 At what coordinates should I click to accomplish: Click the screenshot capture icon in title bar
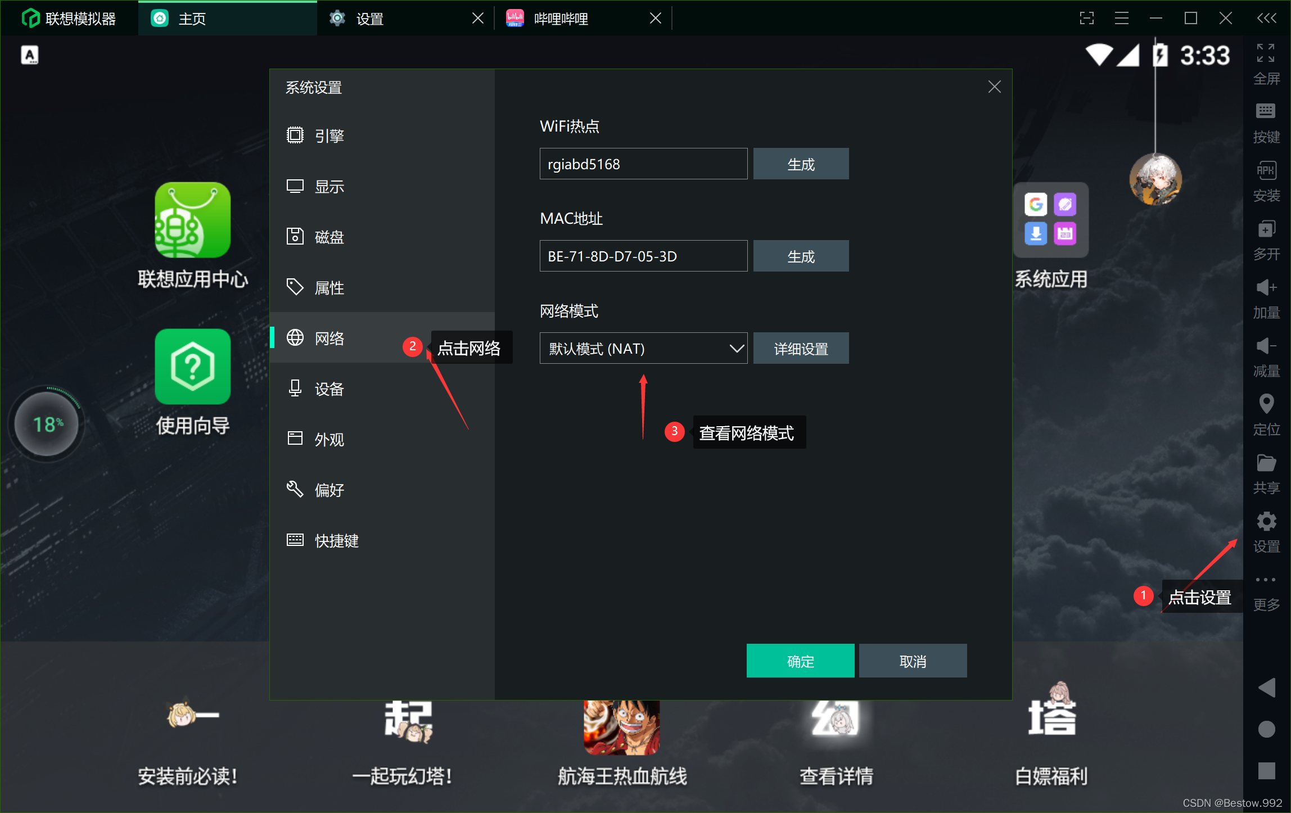pyautogui.click(x=1087, y=18)
